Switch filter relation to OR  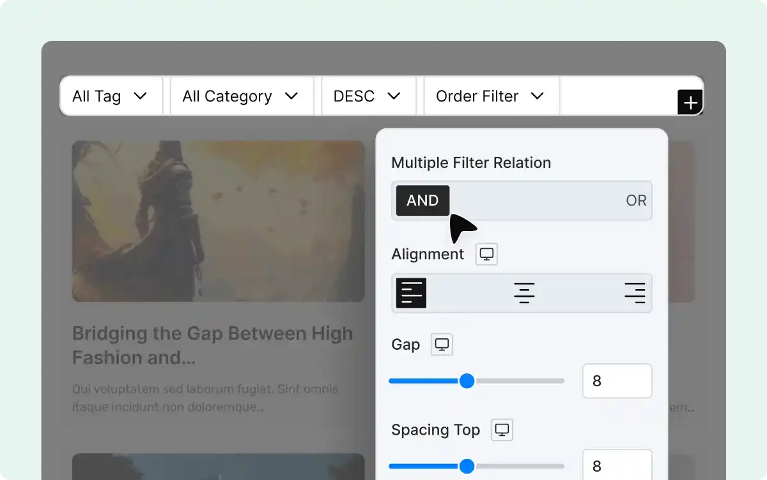(636, 200)
